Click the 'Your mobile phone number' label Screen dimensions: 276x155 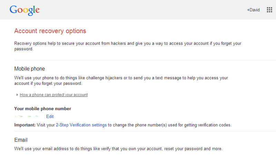[x=42, y=108]
